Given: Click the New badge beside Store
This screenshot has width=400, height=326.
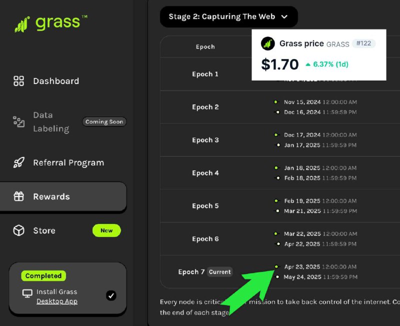Looking at the screenshot, I should tap(106, 230).
